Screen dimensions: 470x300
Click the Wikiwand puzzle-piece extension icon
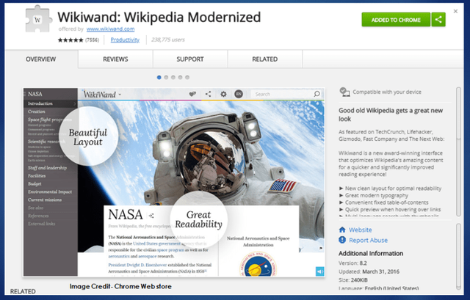pos(38,19)
